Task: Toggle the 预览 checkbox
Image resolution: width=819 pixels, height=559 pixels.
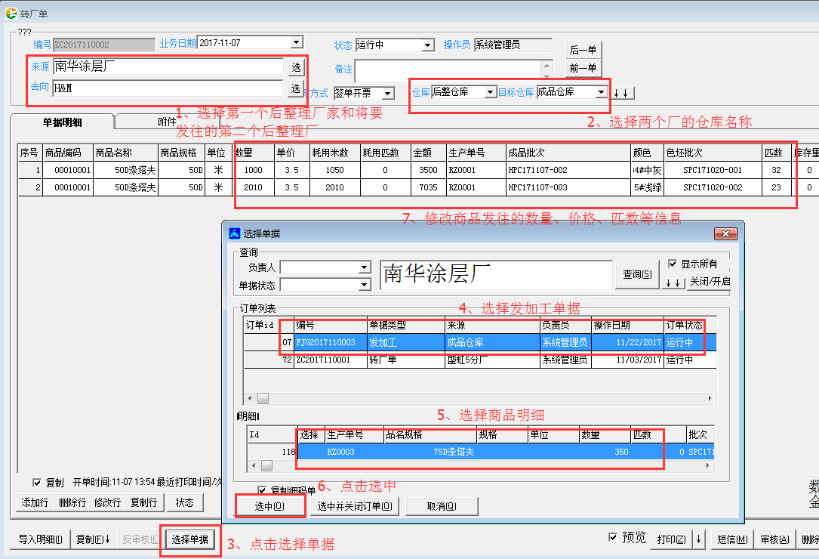Action: coord(613,537)
